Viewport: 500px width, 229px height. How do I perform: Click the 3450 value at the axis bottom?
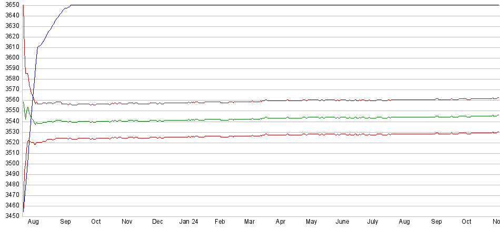(10, 216)
